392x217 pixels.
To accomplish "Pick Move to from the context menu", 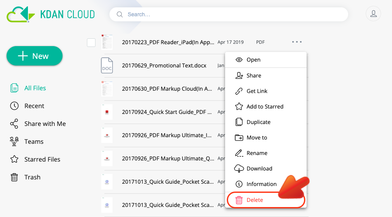I will tap(266, 138).
